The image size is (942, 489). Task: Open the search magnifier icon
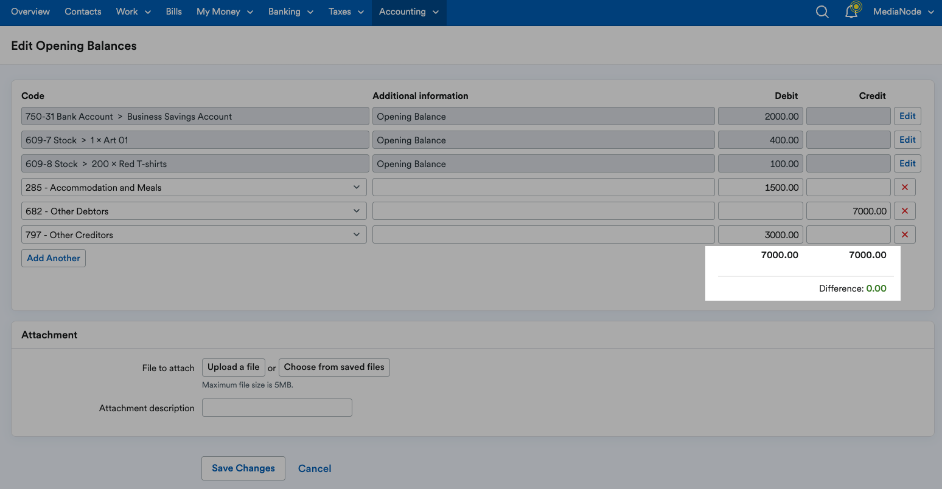[822, 12]
